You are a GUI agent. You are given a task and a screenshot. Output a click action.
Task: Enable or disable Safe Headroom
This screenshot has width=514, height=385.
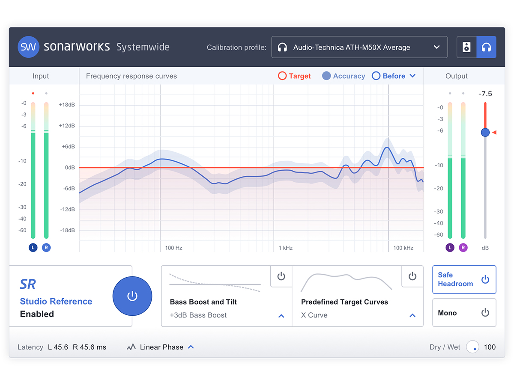(x=464, y=279)
